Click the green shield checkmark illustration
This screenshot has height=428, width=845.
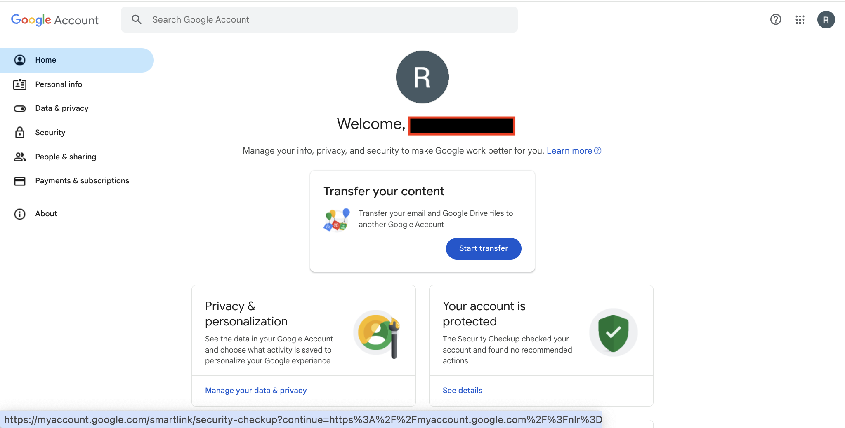(613, 332)
